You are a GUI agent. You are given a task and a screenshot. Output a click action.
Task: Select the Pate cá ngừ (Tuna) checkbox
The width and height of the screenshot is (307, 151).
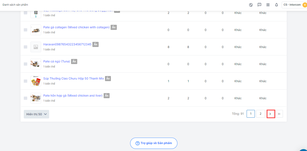pos(26,64)
